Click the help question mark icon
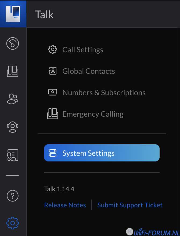180x236 pixels. click(13, 196)
